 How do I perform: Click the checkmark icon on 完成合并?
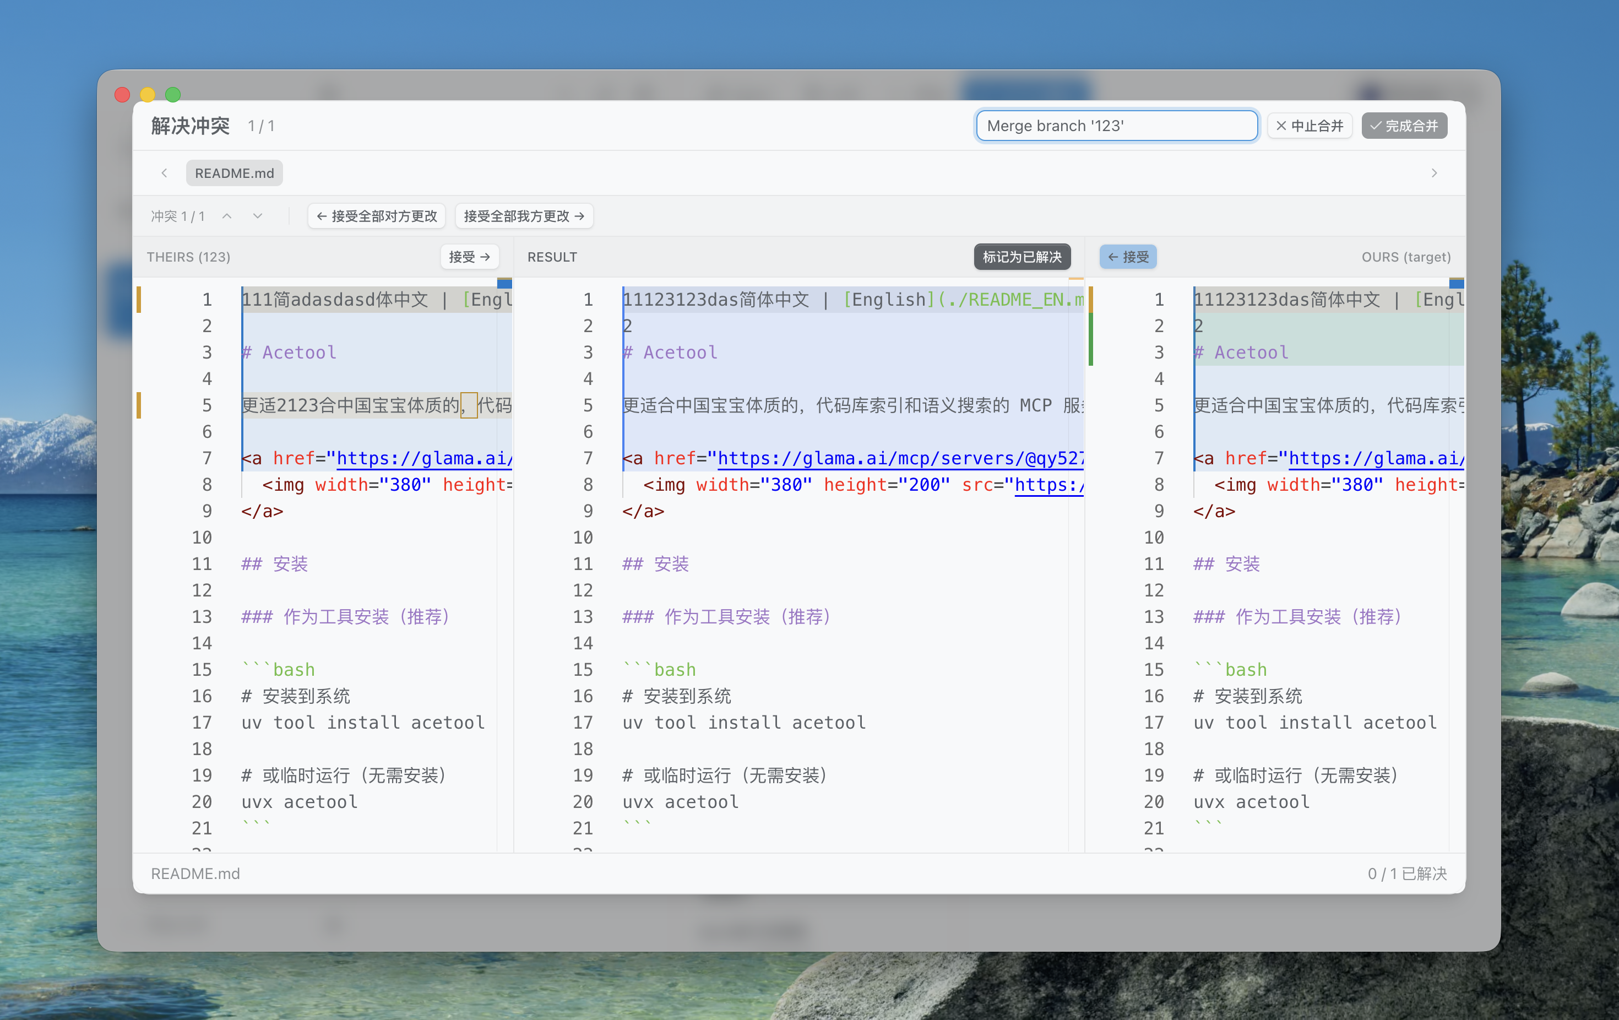pyautogui.click(x=1374, y=126)
